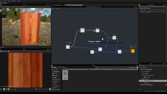Click the lock icon at Output footer right
This screenshot has height=94, width=167.
50,89
